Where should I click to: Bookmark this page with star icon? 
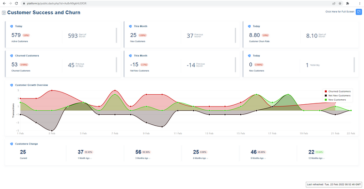[340, 4]
